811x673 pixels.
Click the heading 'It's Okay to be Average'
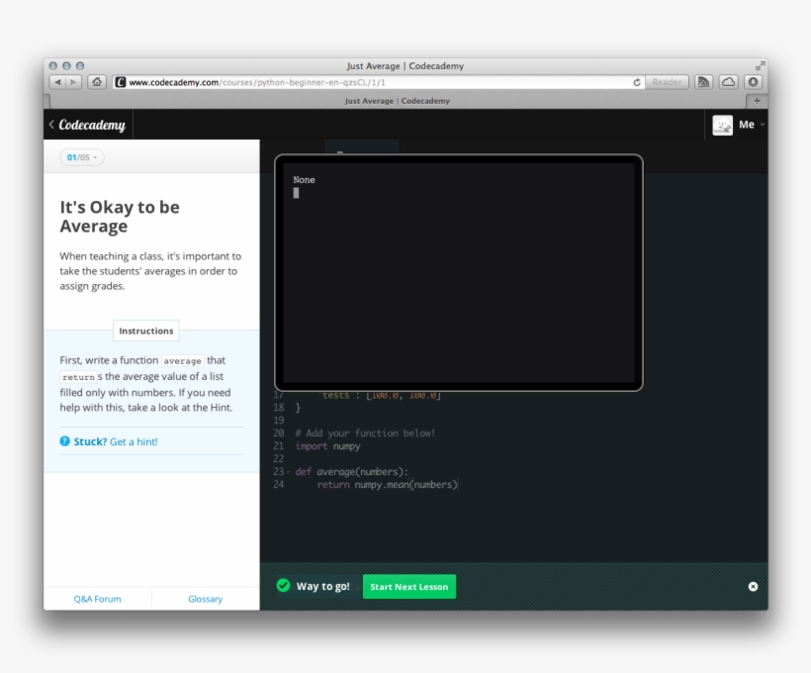pyautogui.click(x=120, y=217)
